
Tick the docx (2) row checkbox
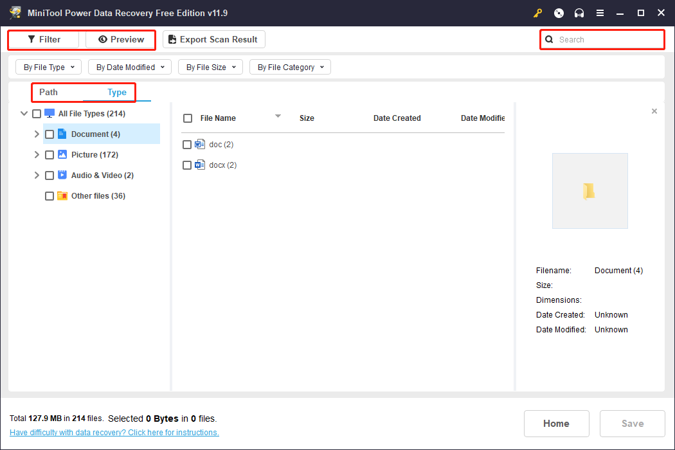tap(187, 165)
